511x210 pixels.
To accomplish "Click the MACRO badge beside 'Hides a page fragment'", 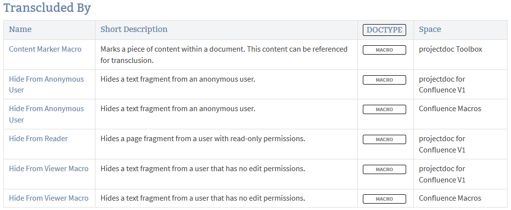I will click(x=384, y=139).
